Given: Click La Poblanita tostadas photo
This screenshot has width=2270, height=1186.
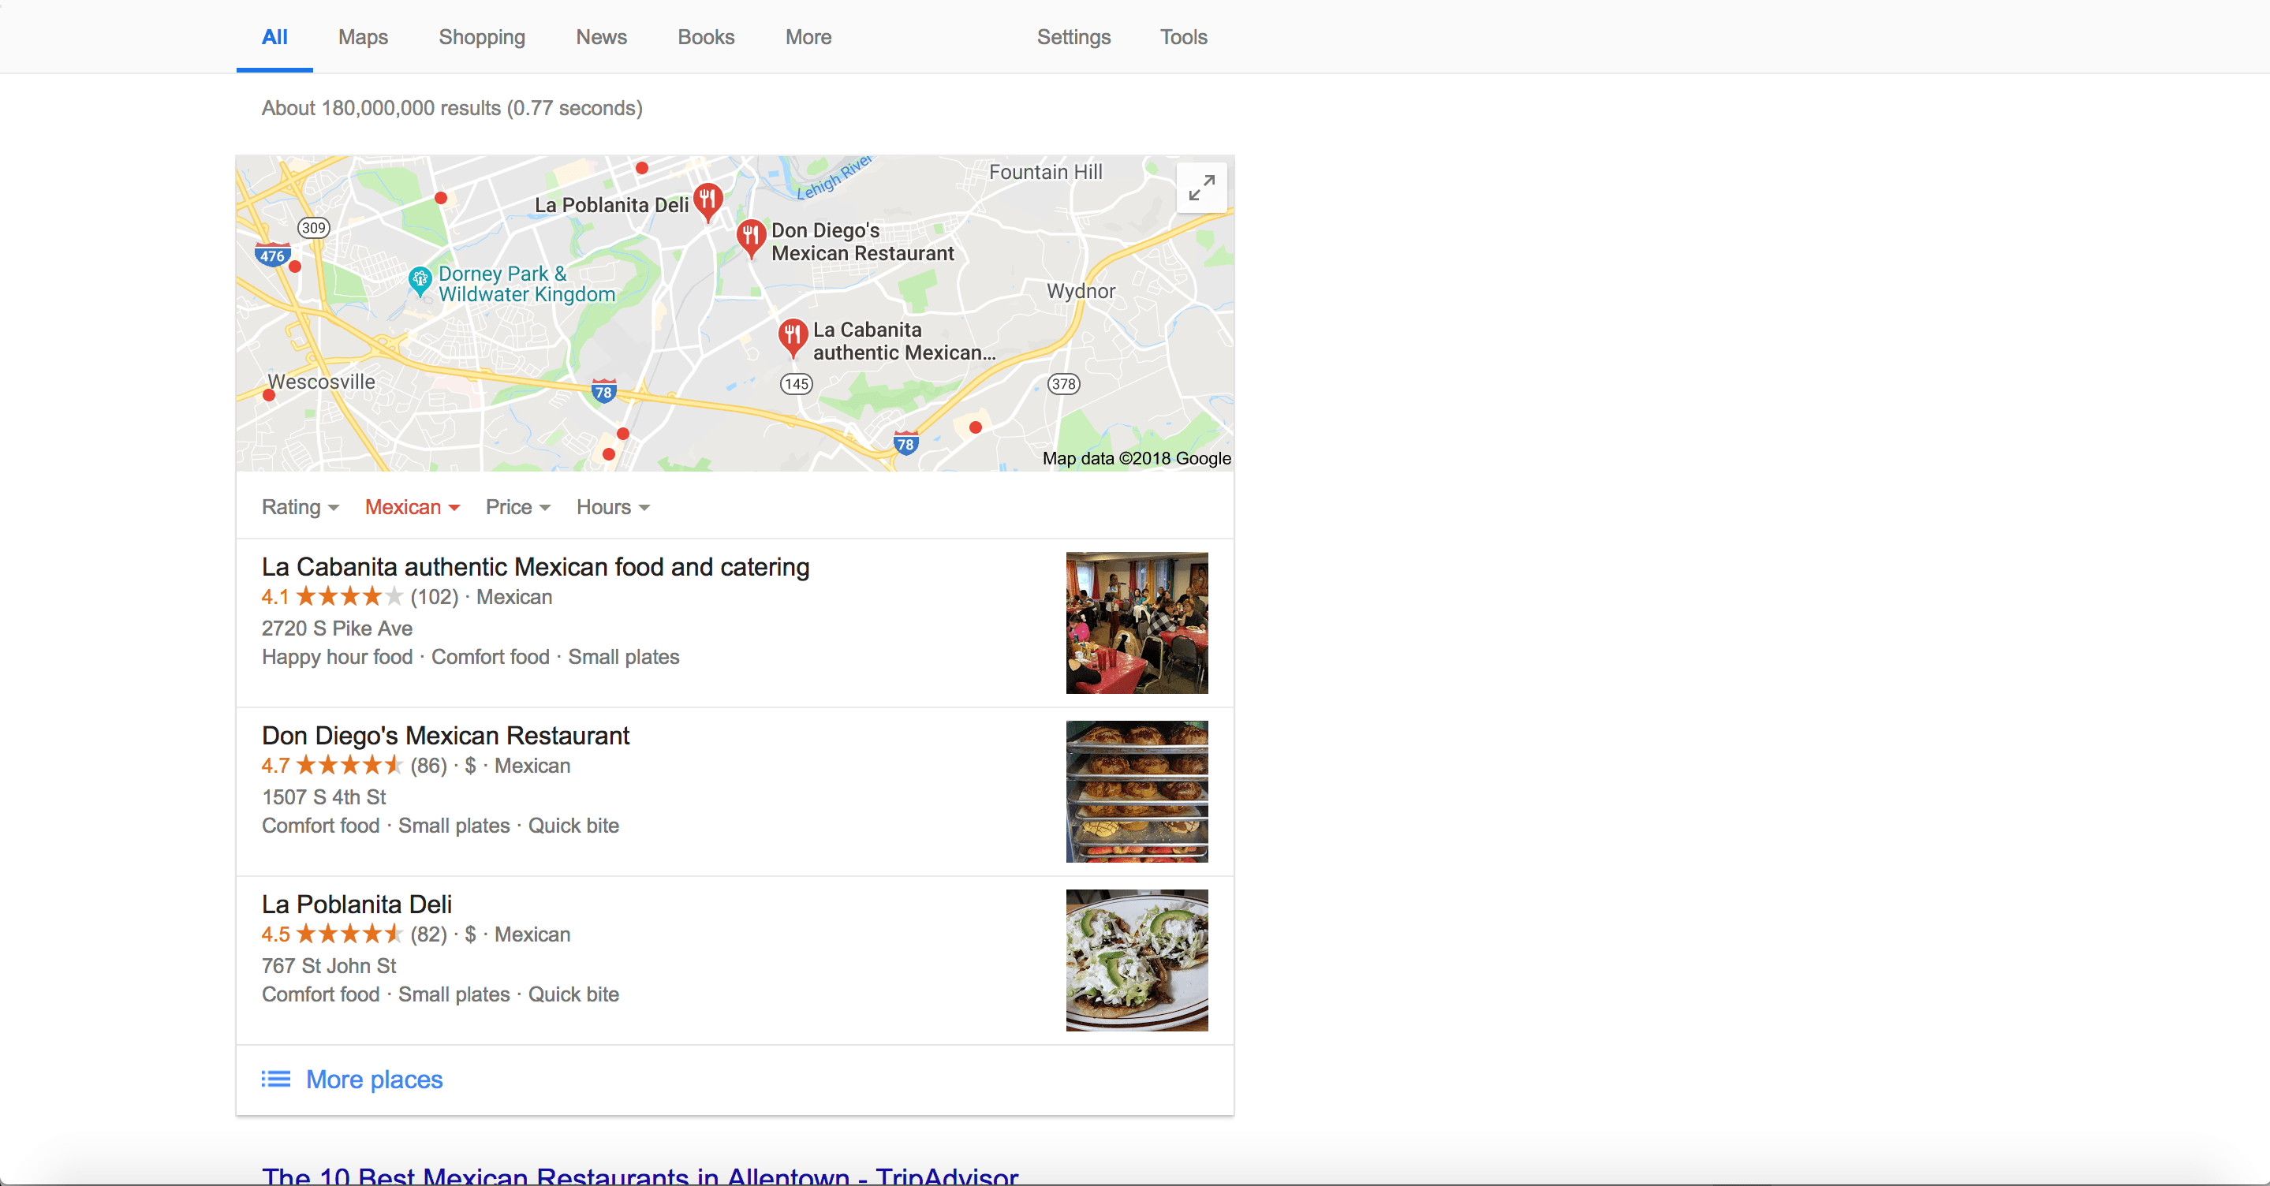Looking at the screenshot, I should [x=1137, y=960].
